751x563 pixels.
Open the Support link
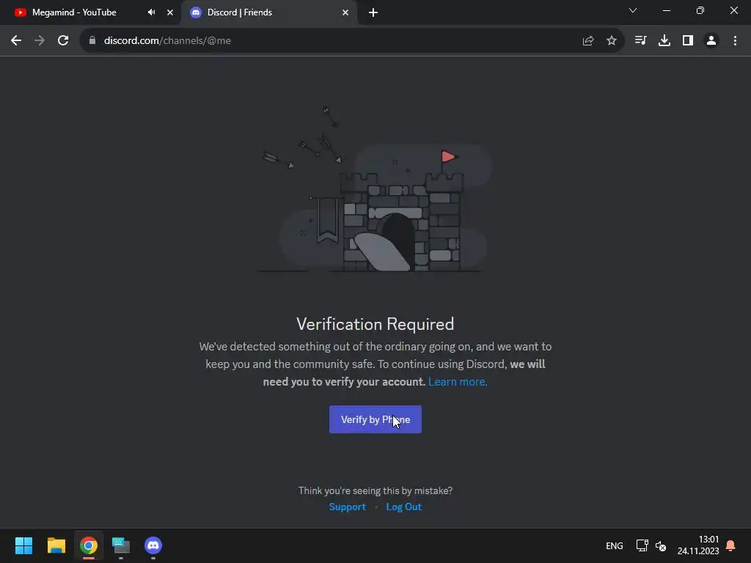point(347,507)
